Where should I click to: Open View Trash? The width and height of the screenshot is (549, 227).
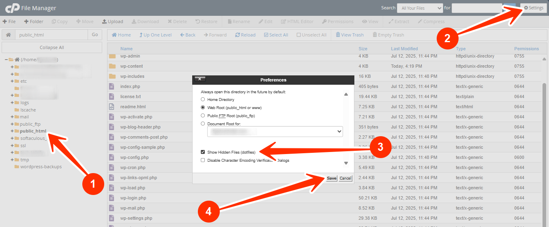350,35
